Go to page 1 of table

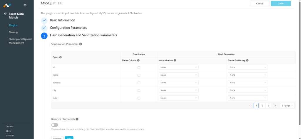256,106
